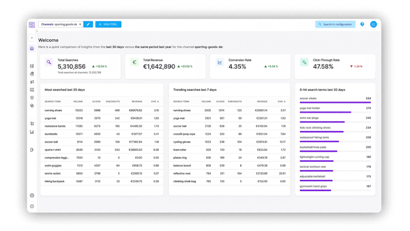The width and height of the screenshot is (410, 231).
Task: Click the swim ear plugs 0-hit bar
Action: pyautogui.click(x=335, y=122)
